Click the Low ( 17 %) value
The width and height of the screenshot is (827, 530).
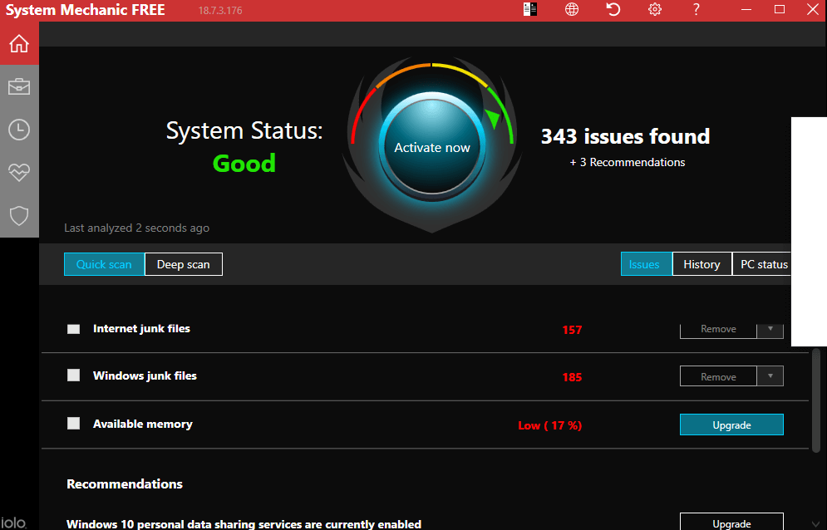(x=550, y=425)
